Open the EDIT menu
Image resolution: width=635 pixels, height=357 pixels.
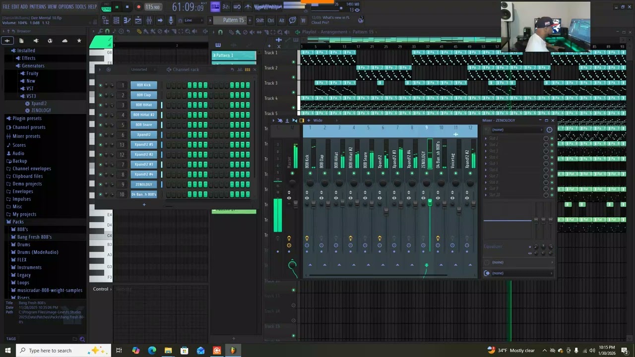tap(15, 6)
